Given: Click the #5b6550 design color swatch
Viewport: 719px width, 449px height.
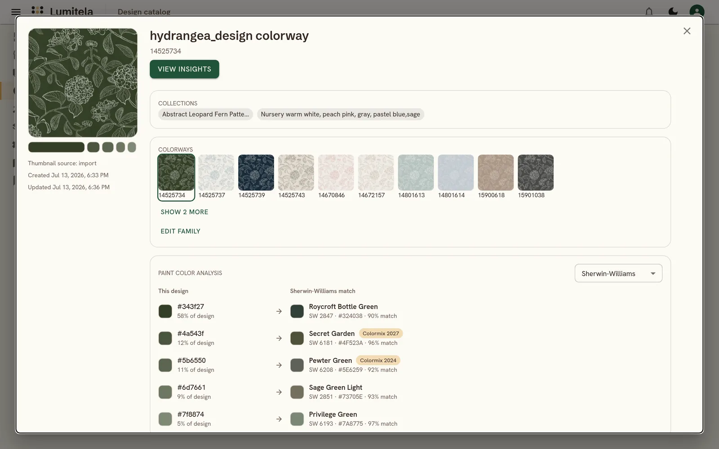Looking at the screenshot, I should (x=165, y=365).
